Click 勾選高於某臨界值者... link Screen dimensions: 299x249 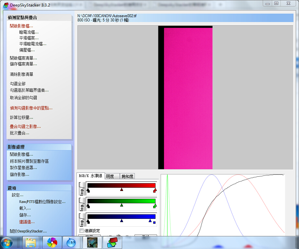pyautogui.click(x=29, y=90)
